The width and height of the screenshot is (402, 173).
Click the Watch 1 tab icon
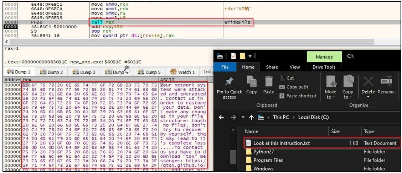point(174,72)
